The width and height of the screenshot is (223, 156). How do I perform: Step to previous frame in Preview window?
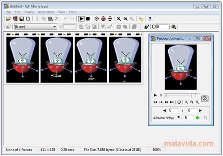(161, 102)
